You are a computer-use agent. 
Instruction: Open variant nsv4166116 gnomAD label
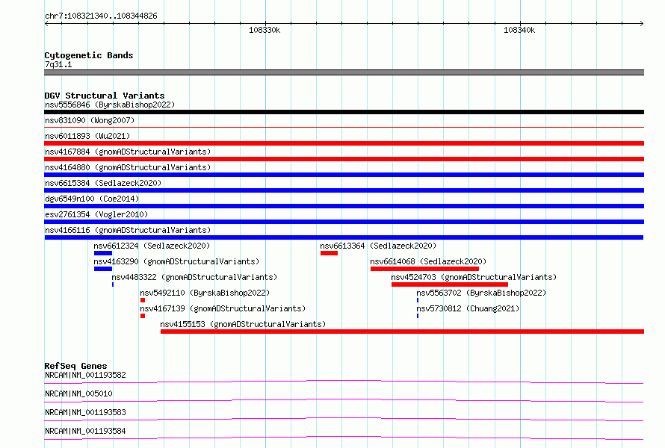pos(128,230)
